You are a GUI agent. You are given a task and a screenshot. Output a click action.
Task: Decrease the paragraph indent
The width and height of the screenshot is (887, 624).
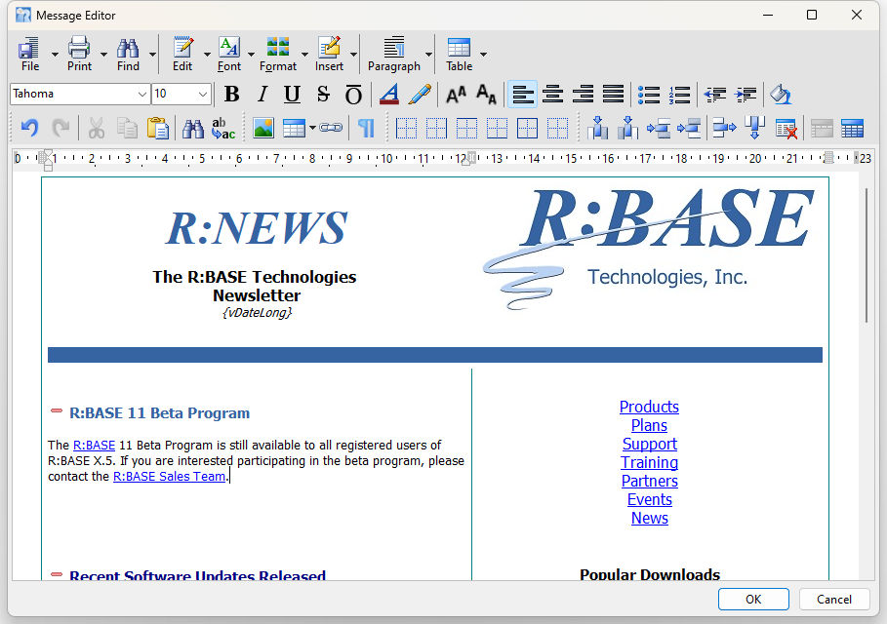[715, 95]
